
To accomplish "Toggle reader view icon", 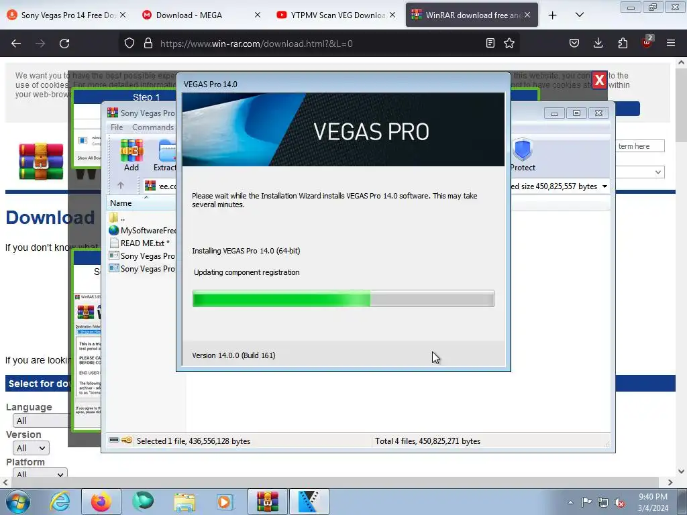I will [490, 43].
